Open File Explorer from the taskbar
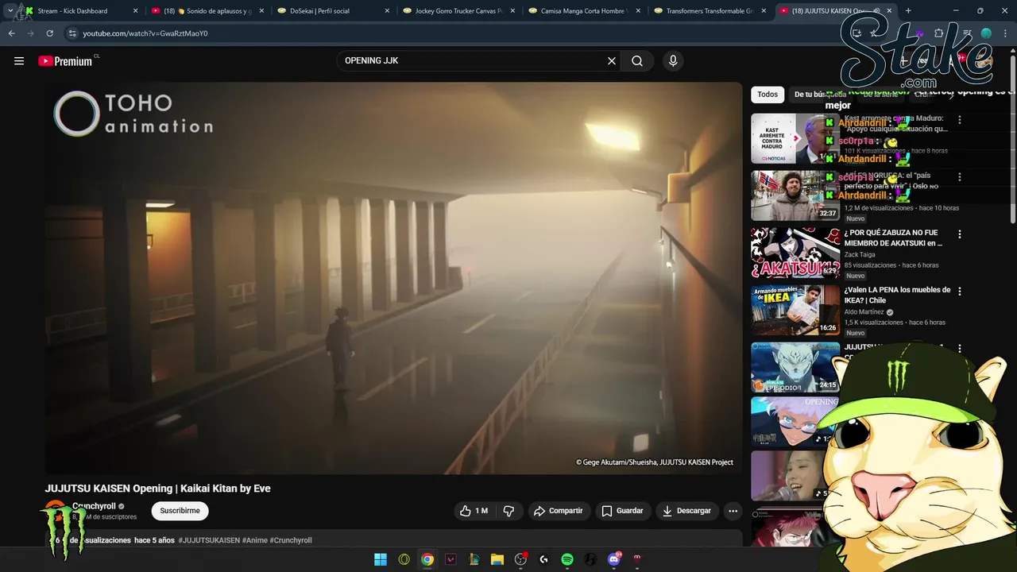 coord(497,559)
